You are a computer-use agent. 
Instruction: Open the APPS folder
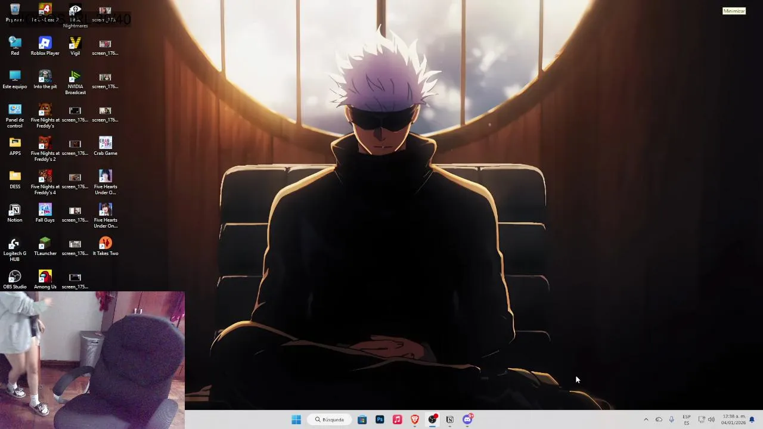(x=15, y=147)
